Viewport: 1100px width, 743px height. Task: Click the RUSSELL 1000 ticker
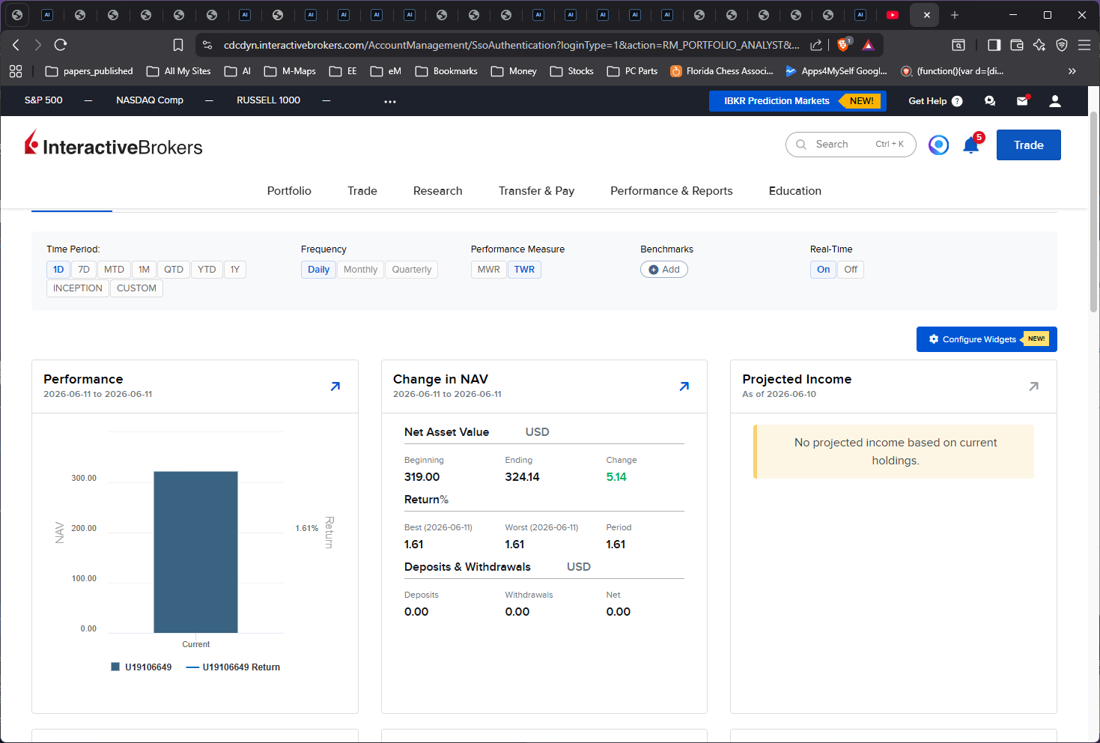click(x=269, y=100)
